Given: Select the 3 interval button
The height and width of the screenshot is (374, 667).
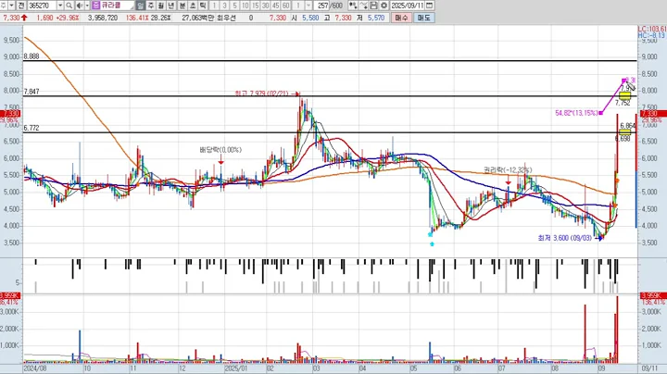Looking at the screenshot, I should pos(224,6).
